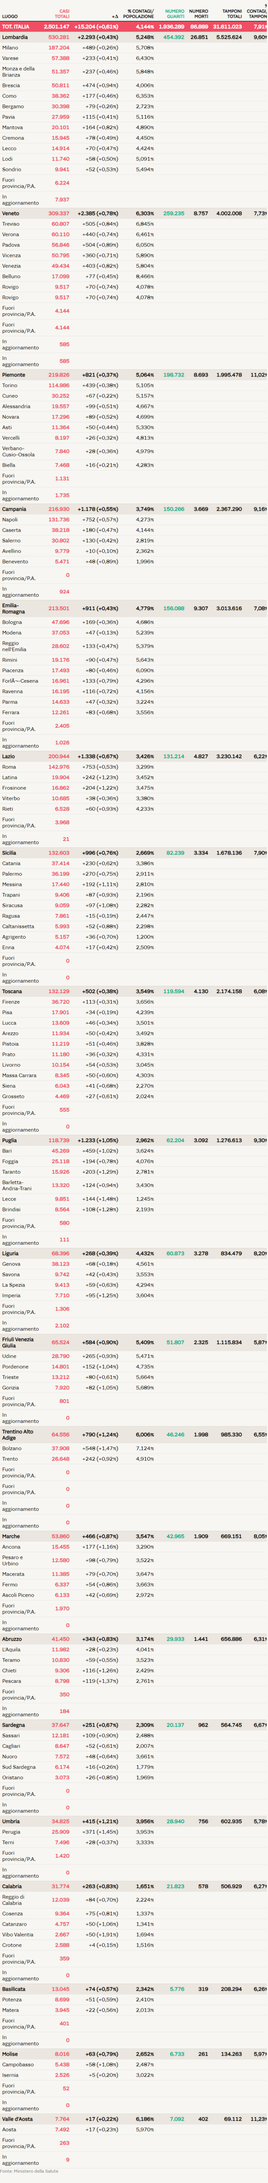Select the Lazio region row
This screenshot has height=2183, width=268.
(x=134, y=757)
